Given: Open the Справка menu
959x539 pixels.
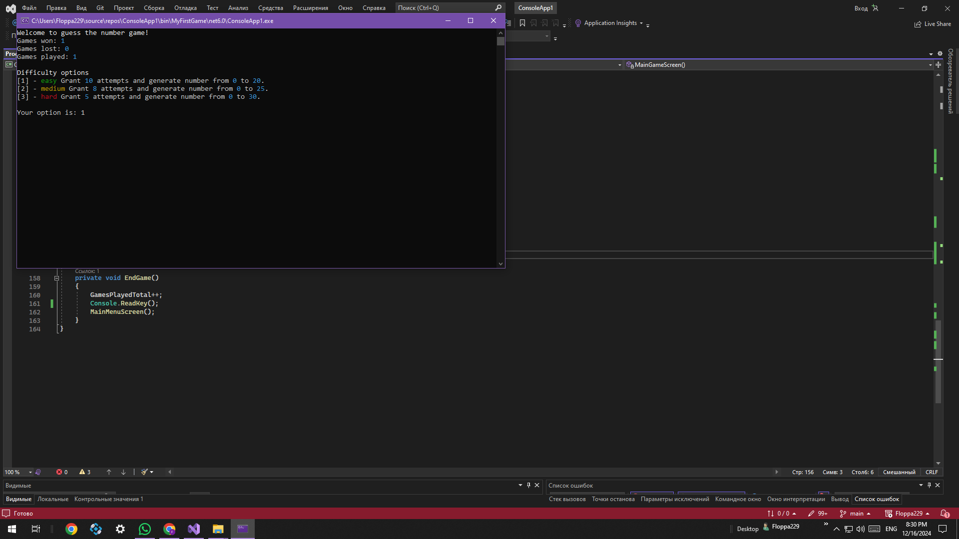Looking at the screenshot, I should (374, 8).
